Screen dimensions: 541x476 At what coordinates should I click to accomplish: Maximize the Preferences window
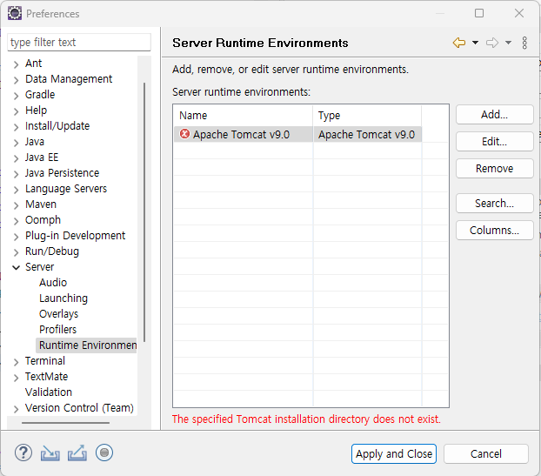[x=479, y=13]
